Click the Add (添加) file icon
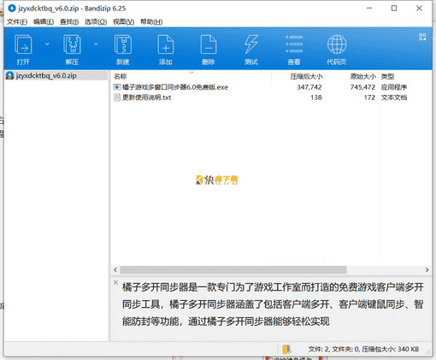Viewport: 436px width, 360px height. click(166, 44)
